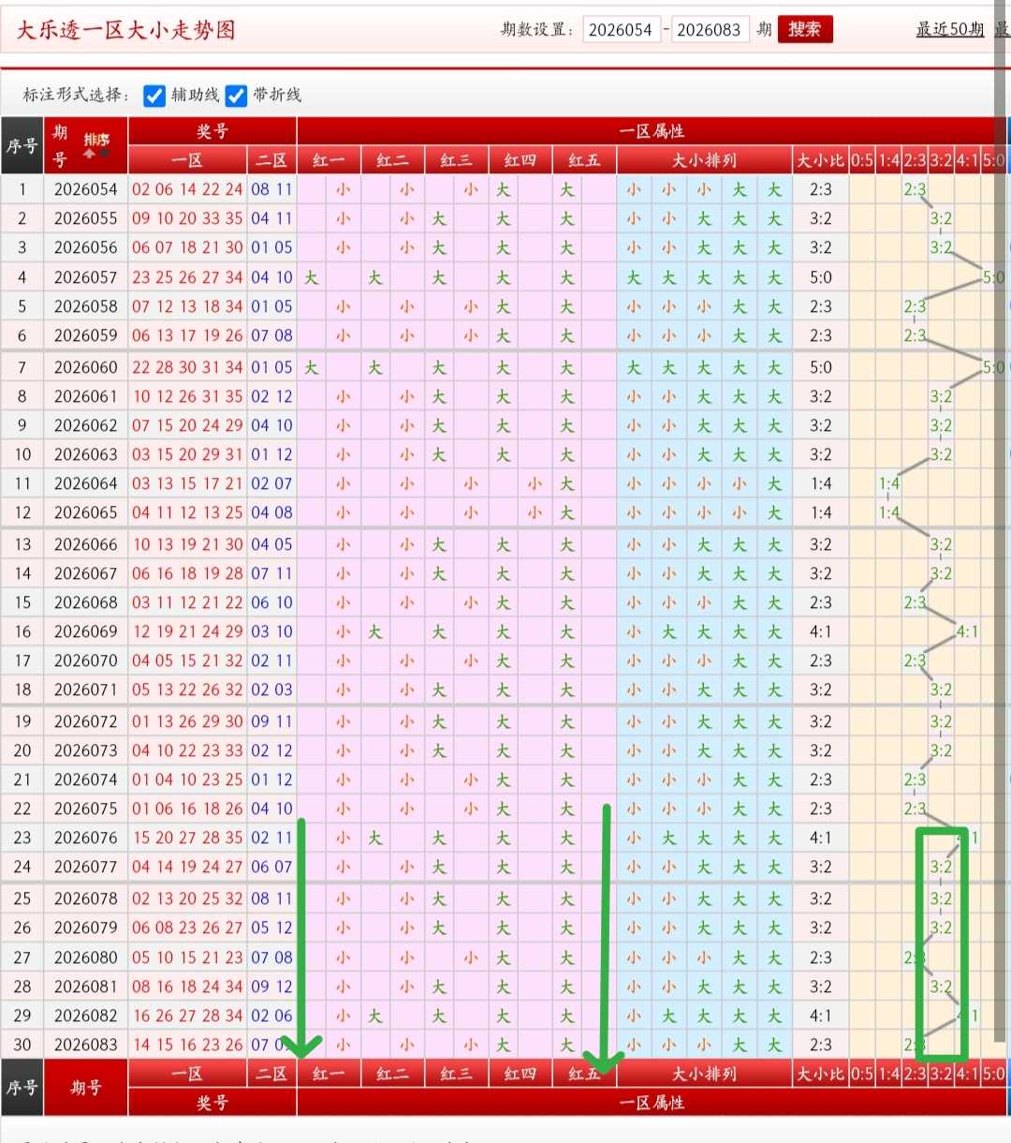Click the 3:2 ratio column header at top
Image resolution: width=1011 pixels, height=1143 pixels.
point(941,160)
